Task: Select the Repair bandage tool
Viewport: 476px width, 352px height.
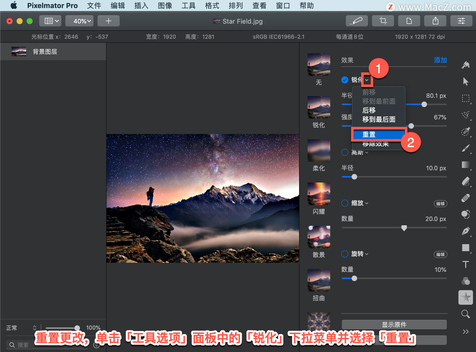Action: [466, 198]
